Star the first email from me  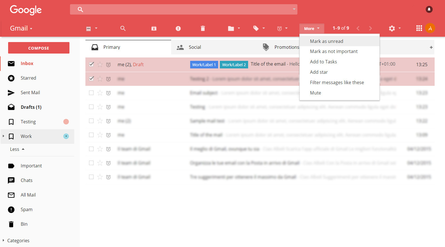[x=100, y=64]
